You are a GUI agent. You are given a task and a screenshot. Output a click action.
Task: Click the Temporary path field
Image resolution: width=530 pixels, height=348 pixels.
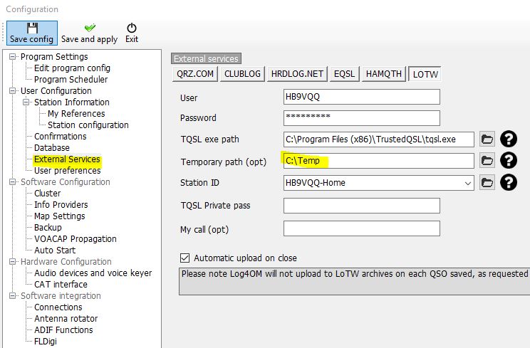[378, 161]
